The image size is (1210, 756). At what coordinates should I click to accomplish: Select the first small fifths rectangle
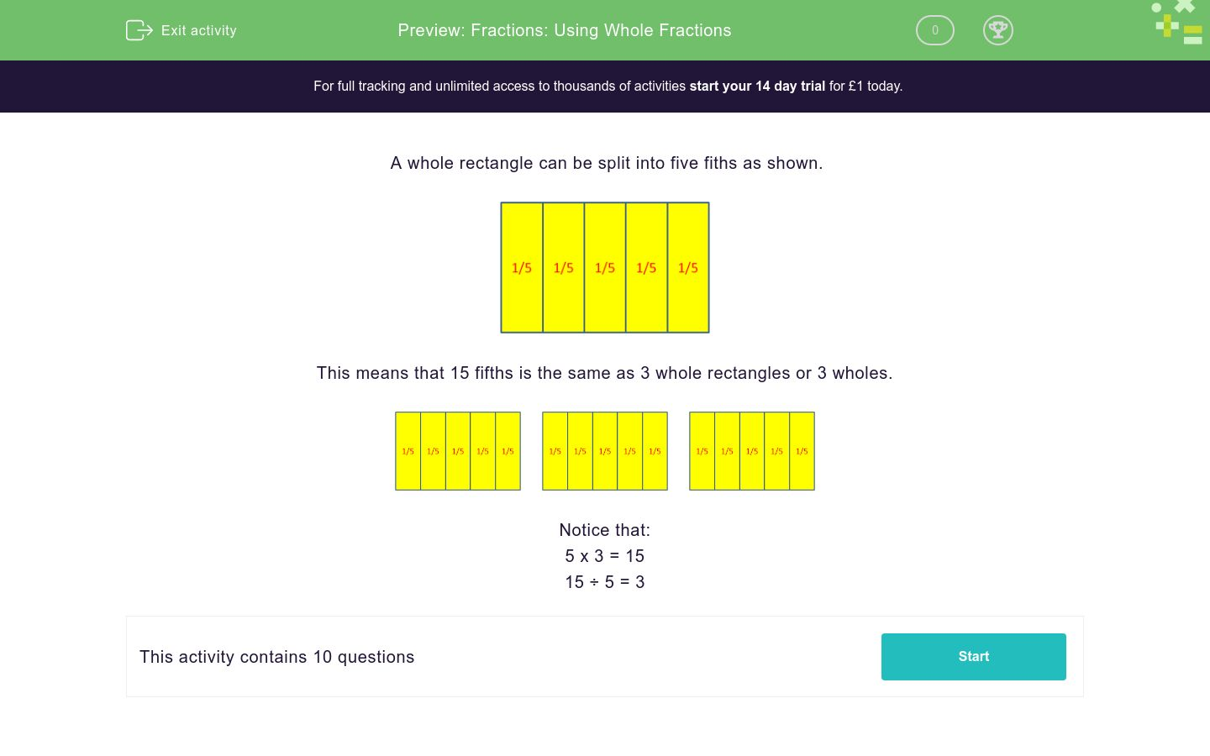(458, 451)
